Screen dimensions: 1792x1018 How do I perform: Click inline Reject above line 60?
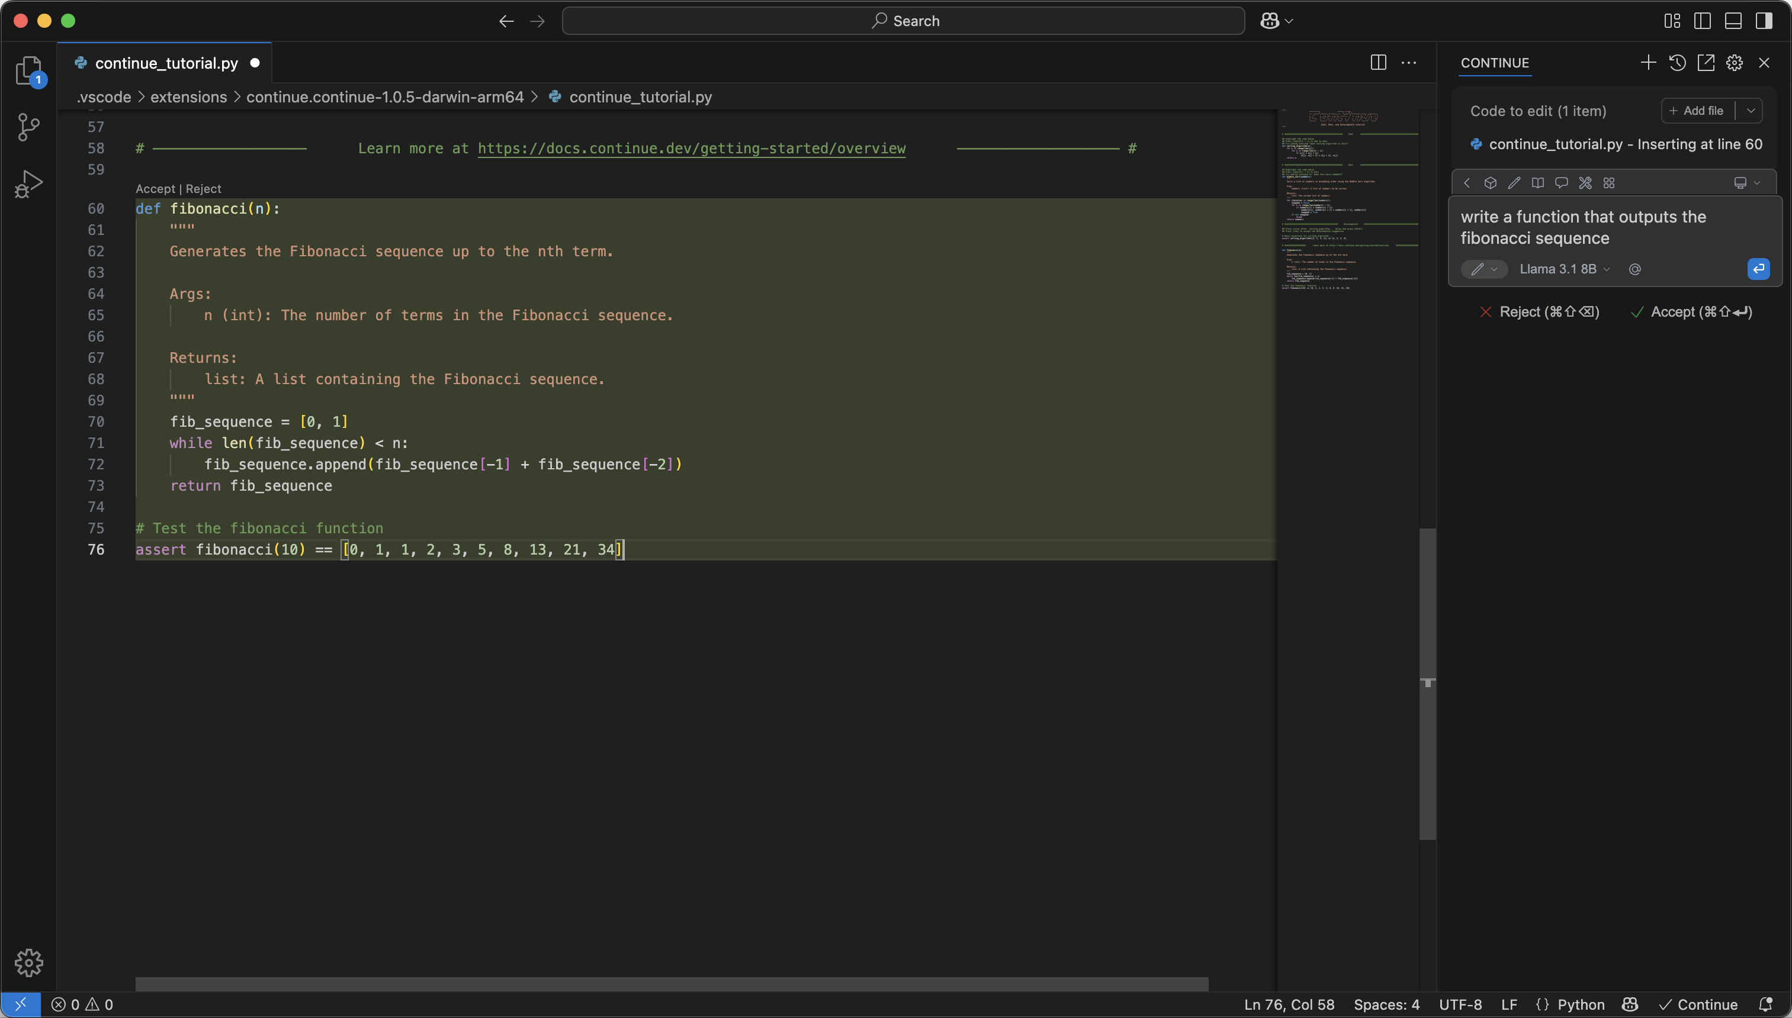[204, 189]
